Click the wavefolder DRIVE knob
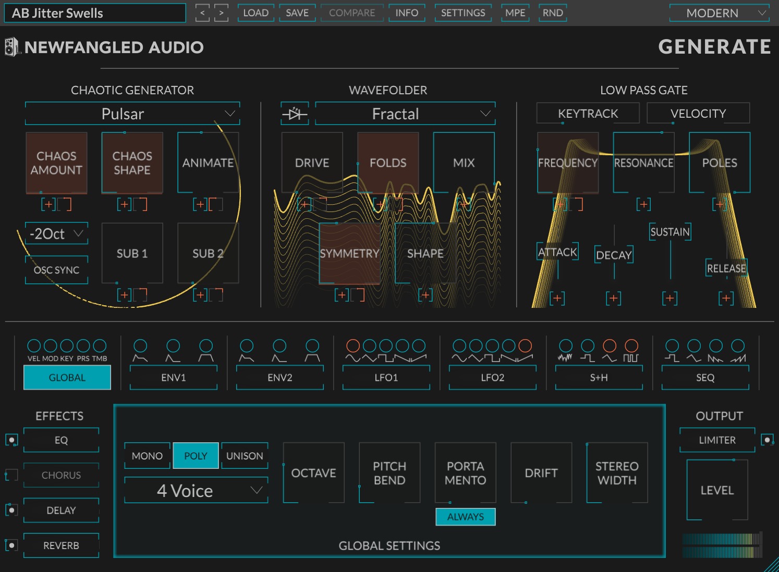This screenshot has height=572, width=779. coord(312,163)
